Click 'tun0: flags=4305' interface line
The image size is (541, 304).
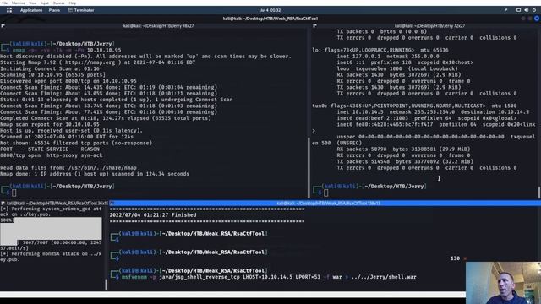tap(414, 106)
